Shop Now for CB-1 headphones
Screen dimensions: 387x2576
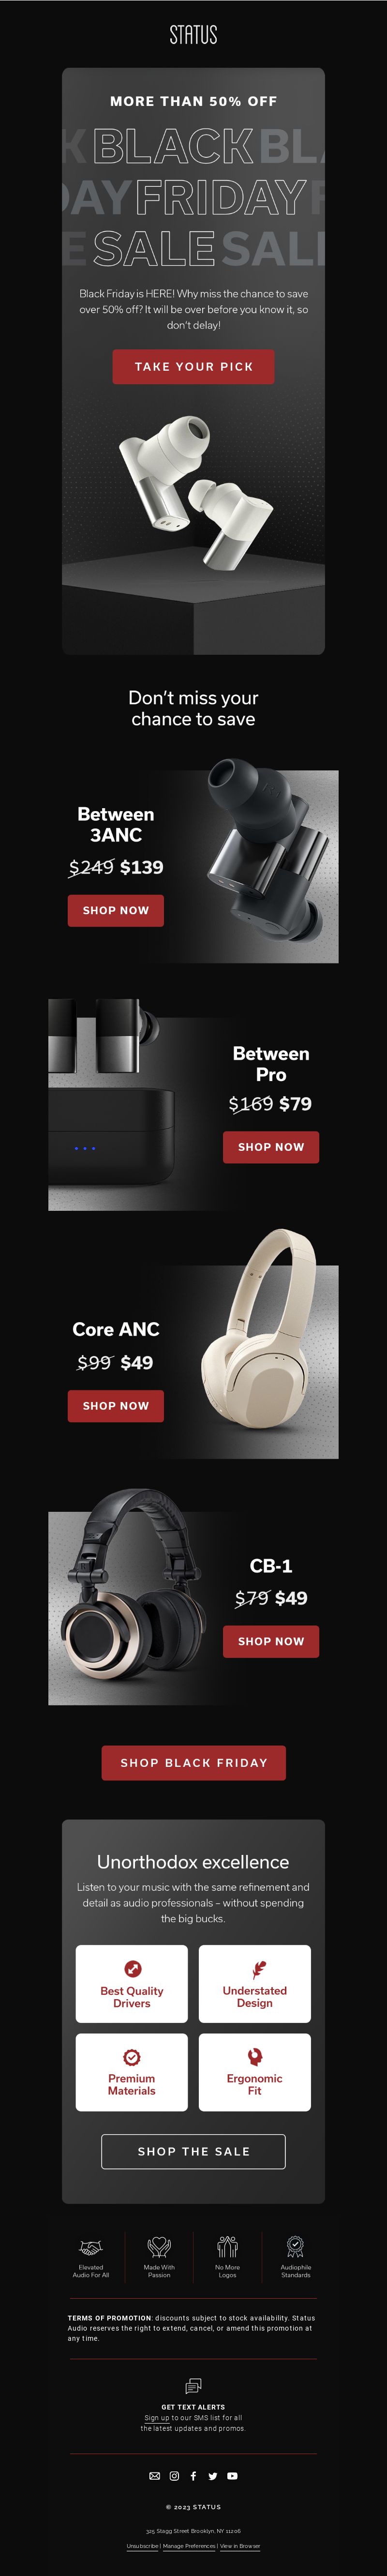tap(271, 1641)
